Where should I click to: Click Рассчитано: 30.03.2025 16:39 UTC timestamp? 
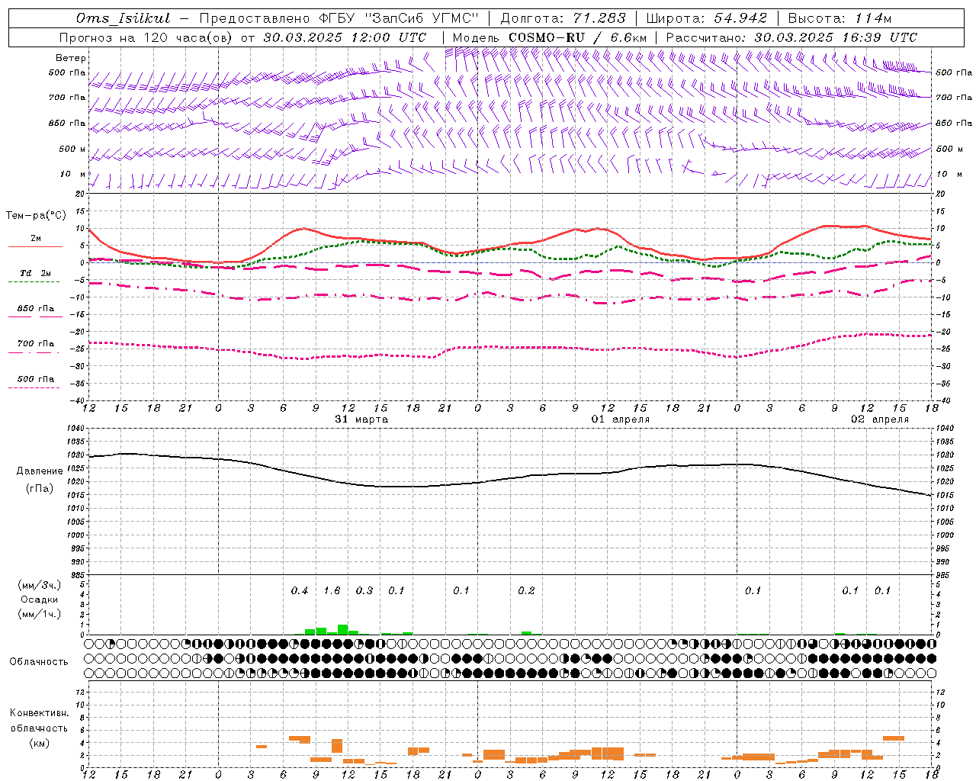point(791,37)
